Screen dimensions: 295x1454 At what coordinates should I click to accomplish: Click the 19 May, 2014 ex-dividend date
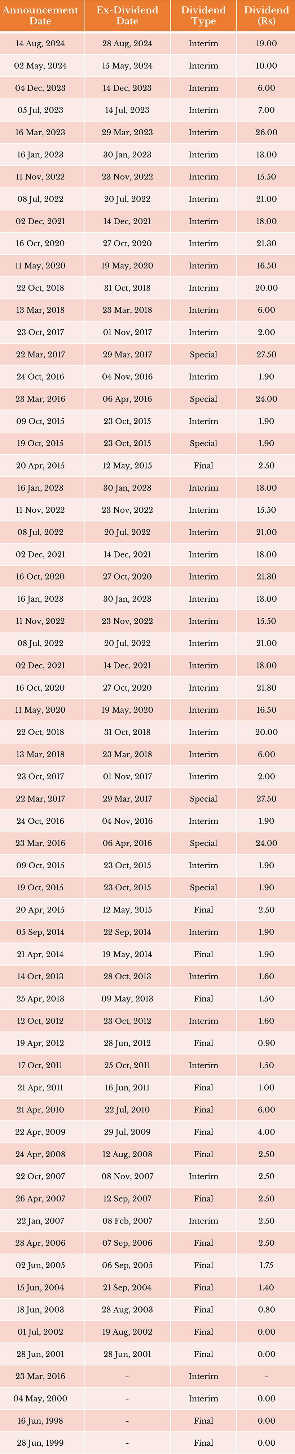[127, 954]
